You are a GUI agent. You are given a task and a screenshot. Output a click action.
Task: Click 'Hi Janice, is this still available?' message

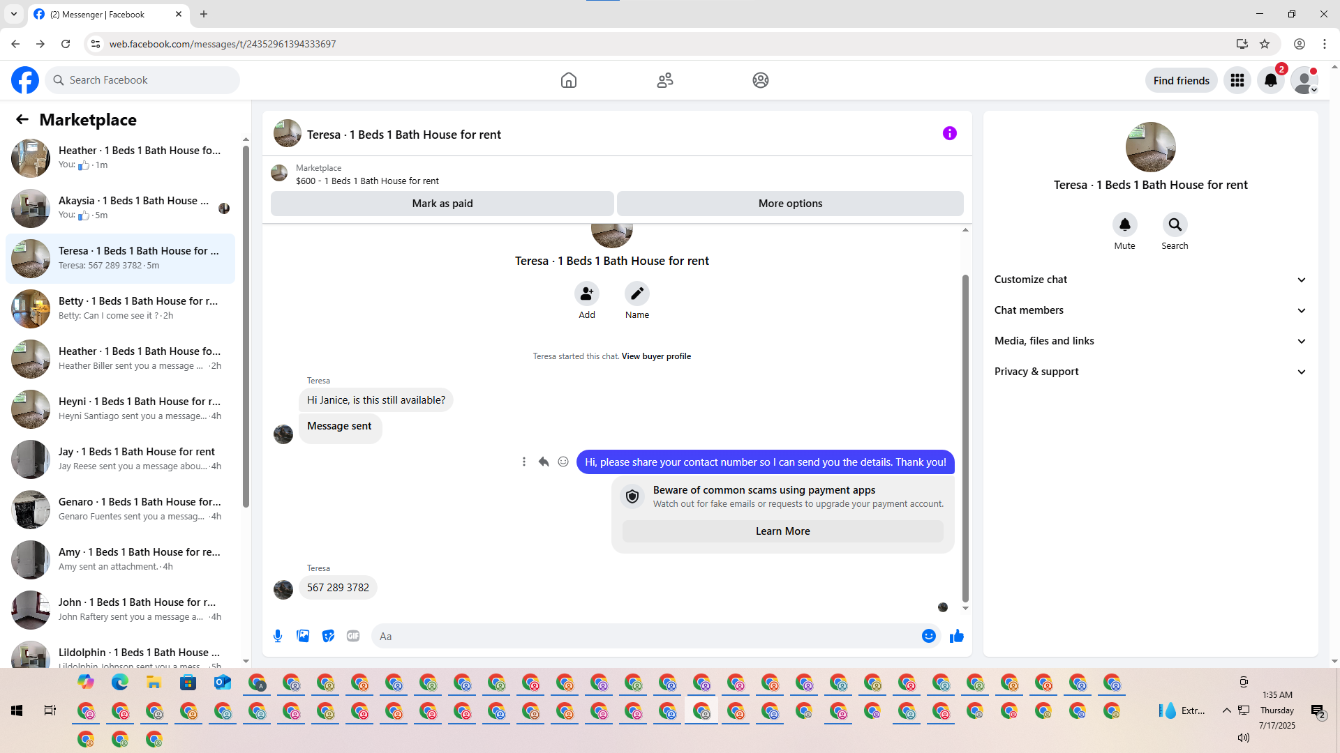click(375, 400)
